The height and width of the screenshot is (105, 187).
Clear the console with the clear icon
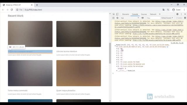click(x=117, y=18)
